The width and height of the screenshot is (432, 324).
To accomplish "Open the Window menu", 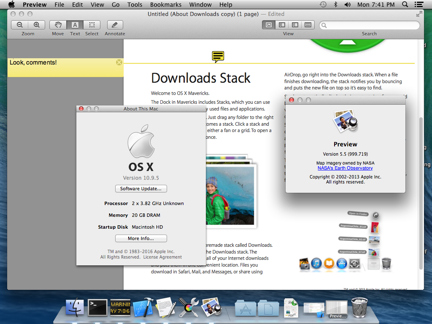I will (200, 4).
